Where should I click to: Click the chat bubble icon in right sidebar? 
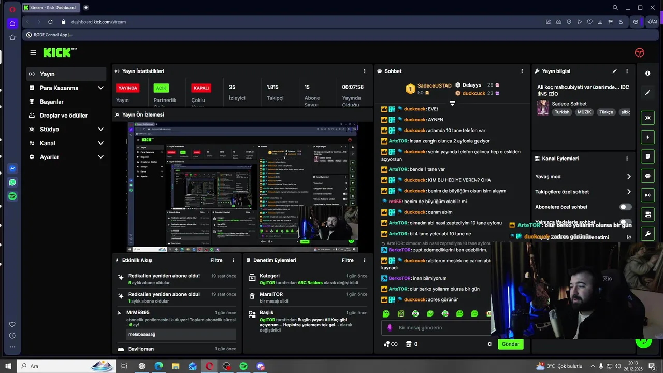647,176
